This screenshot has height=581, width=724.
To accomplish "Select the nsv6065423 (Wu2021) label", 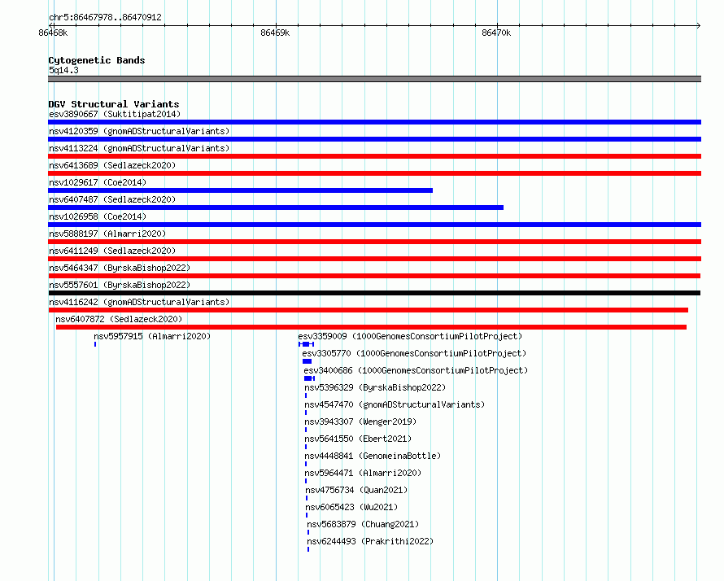I will click(351, 507).
